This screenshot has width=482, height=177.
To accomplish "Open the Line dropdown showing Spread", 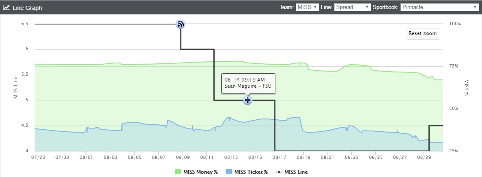I will tap(352, 7).
